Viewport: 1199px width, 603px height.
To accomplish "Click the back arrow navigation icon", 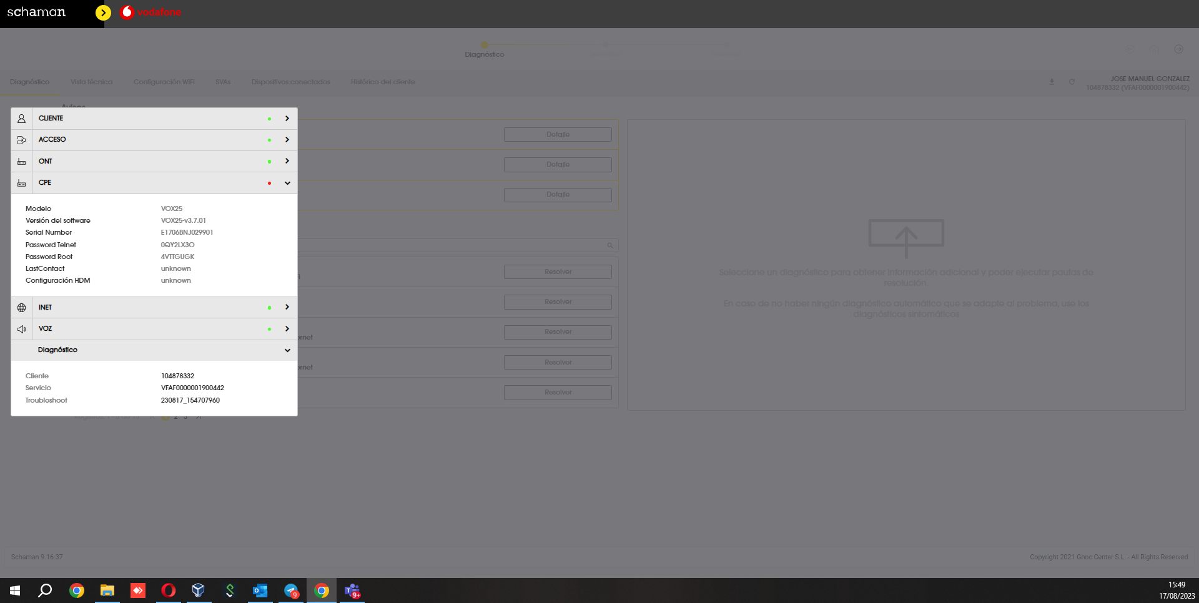I will coord(1130,49).
